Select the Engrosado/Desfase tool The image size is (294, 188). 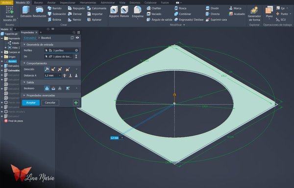click(189, 20)
